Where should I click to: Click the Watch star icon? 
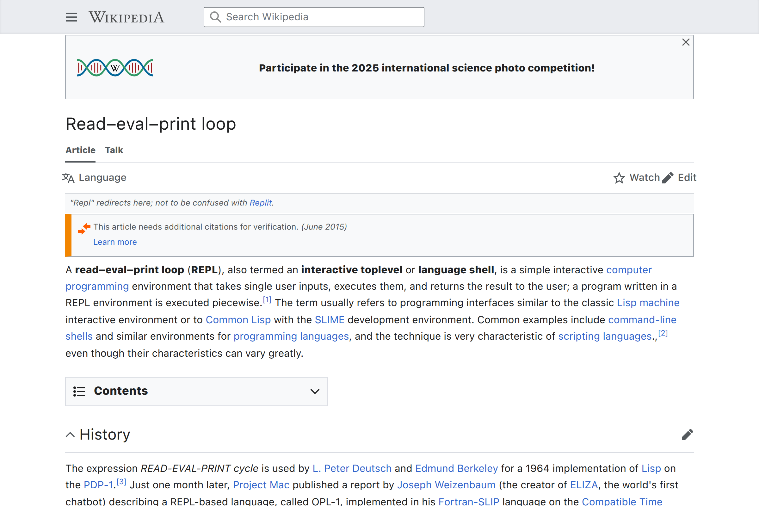pos(619,178)
